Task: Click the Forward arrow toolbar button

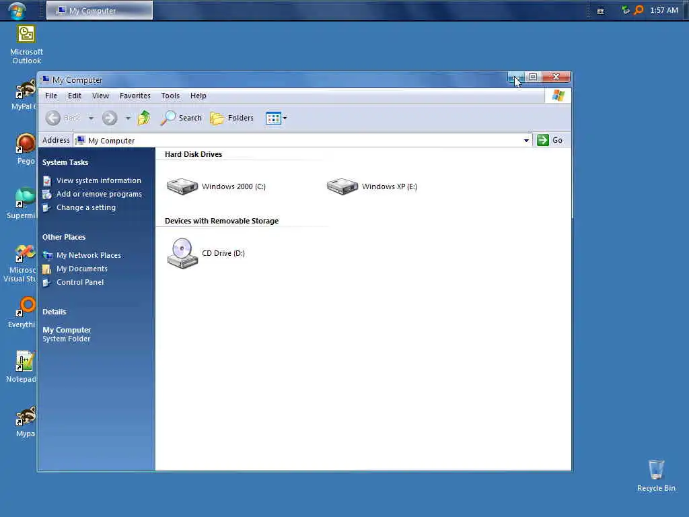Action: (110, 118)
